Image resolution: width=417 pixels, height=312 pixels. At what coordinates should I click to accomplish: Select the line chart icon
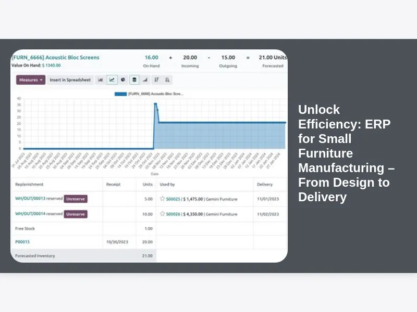pos(112,80)
